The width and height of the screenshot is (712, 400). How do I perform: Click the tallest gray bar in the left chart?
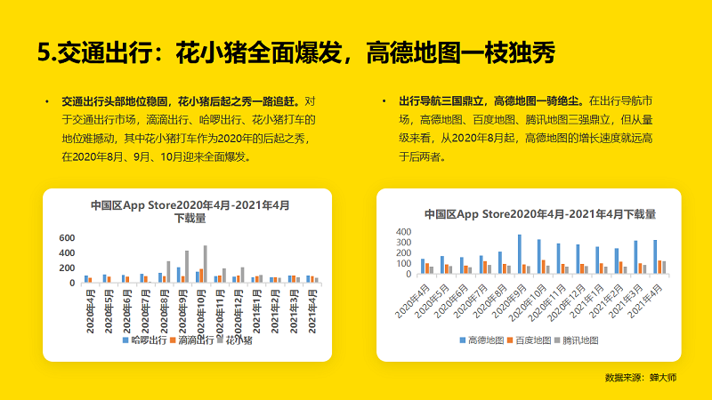205,264
